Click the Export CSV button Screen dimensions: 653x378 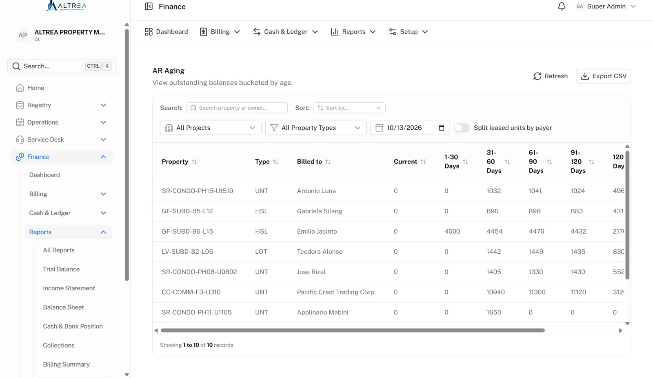coord(603,76)
